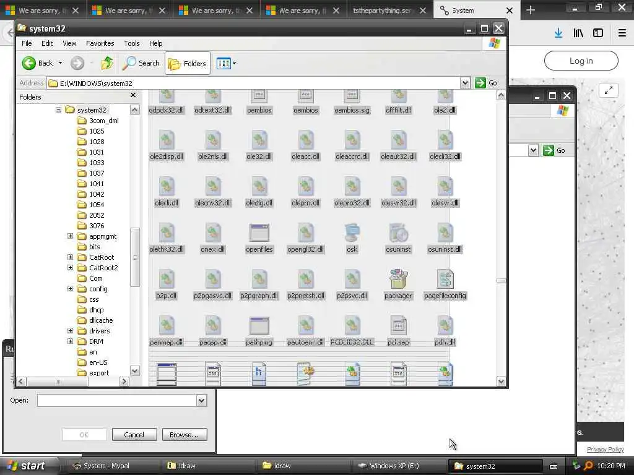
Task: Click the Run dialog Open text field
Action: (x=117, y=400)
